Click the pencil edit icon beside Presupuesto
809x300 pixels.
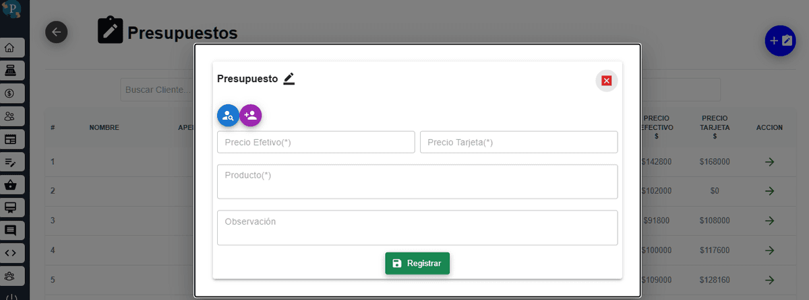click(289, 79)
